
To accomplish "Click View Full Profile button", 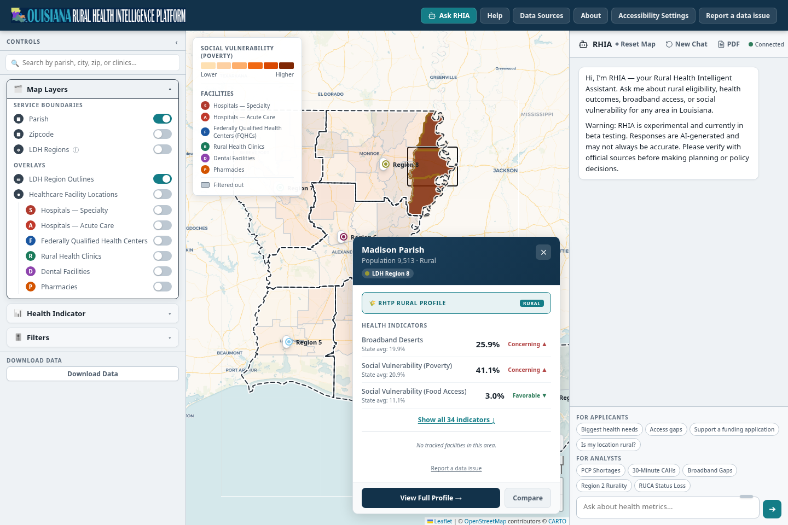I will pos(431,498).
